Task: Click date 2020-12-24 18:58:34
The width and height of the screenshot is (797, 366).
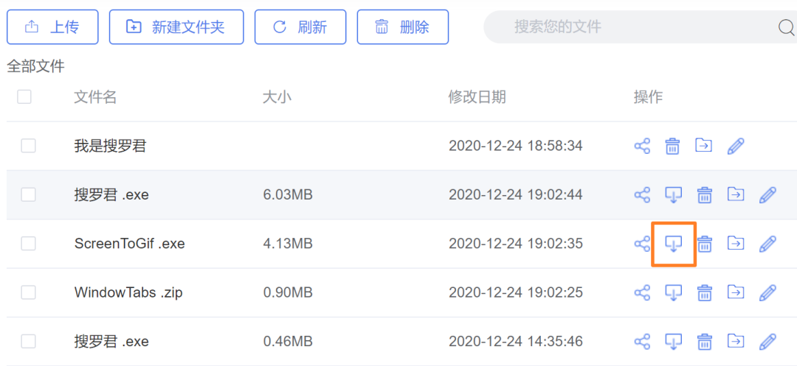Action: pos(516,147)
